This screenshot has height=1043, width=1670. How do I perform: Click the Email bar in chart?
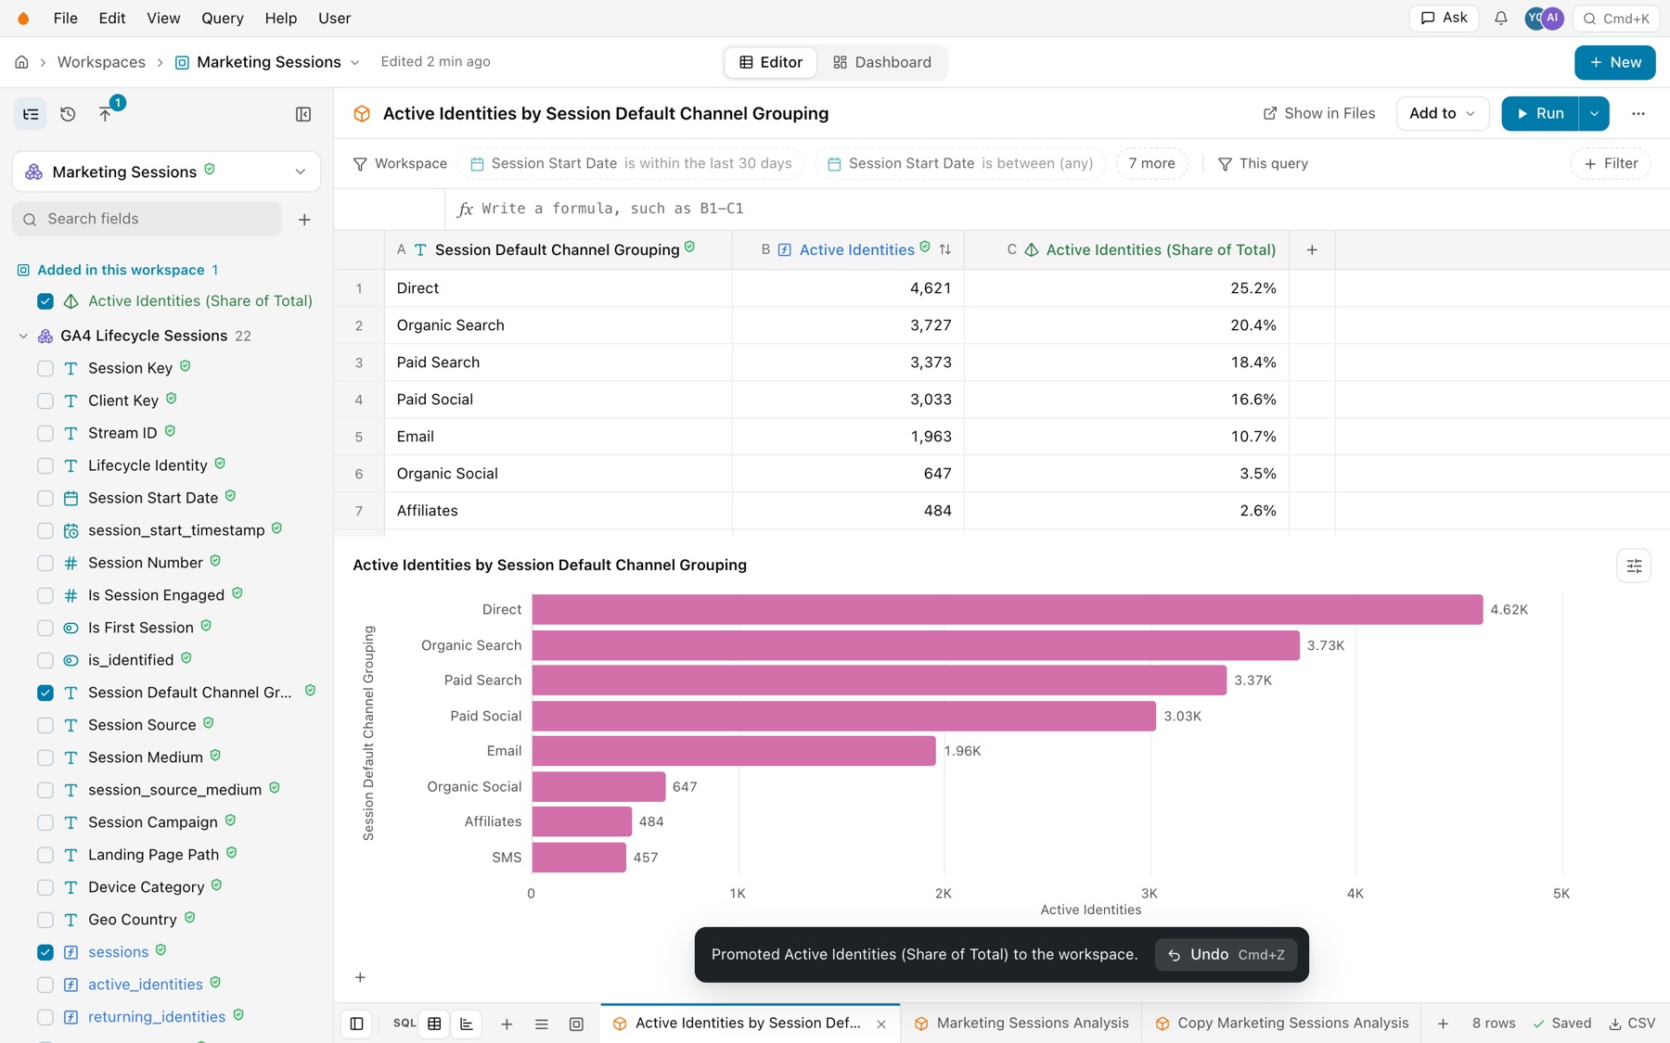coord(733,751)
